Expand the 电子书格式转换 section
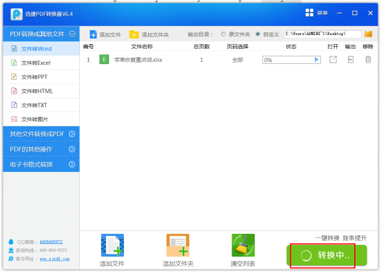 pyautogui.click(x=41, y=164)
